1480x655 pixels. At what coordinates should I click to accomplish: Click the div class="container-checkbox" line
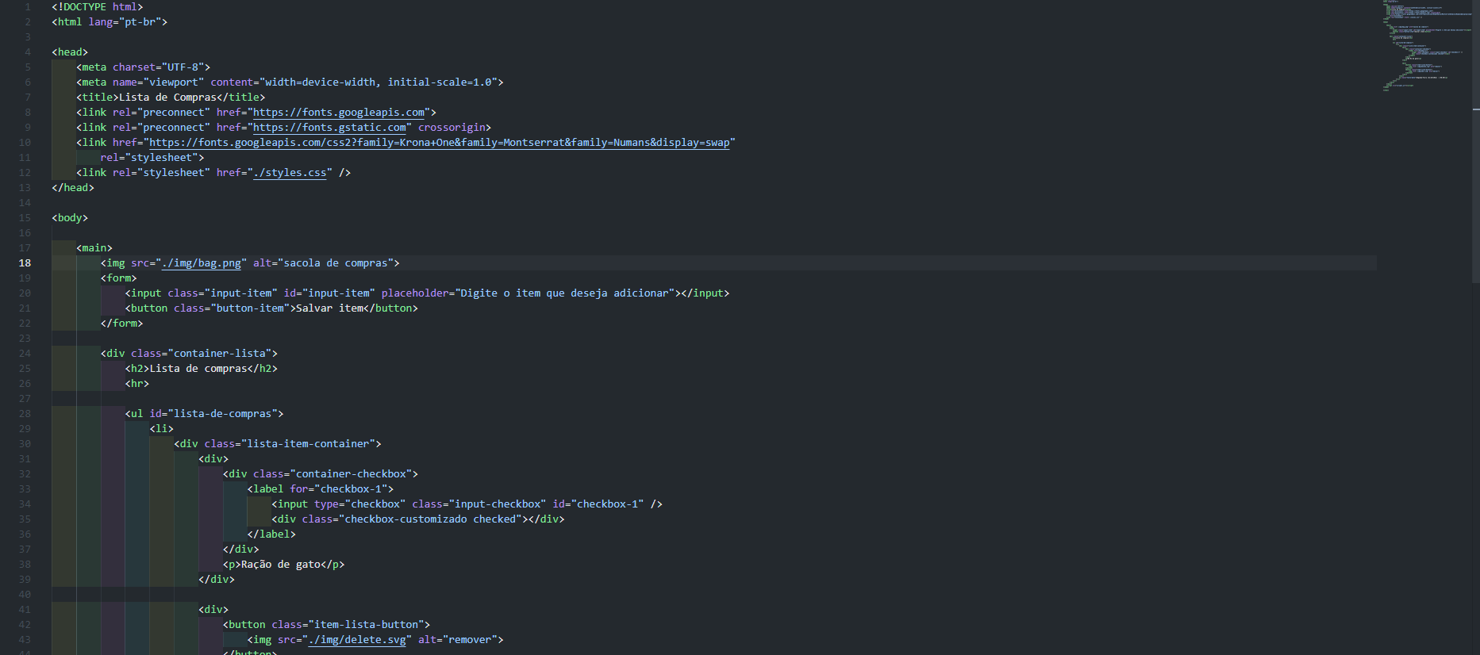[x=321, y=474]
